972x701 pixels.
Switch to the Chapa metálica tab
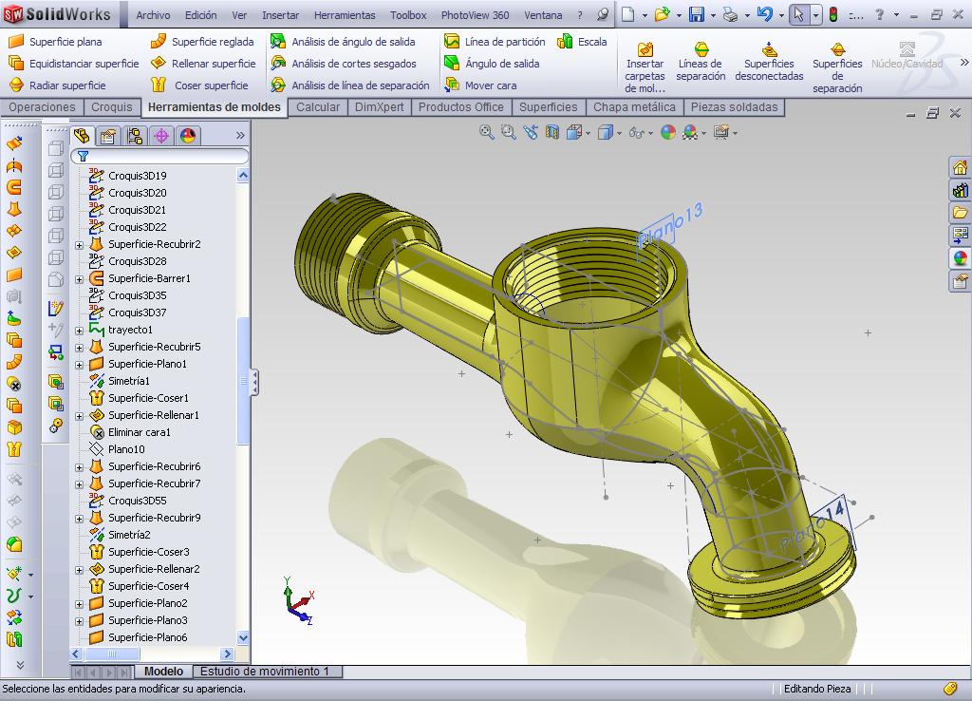[x=633, y=107]
